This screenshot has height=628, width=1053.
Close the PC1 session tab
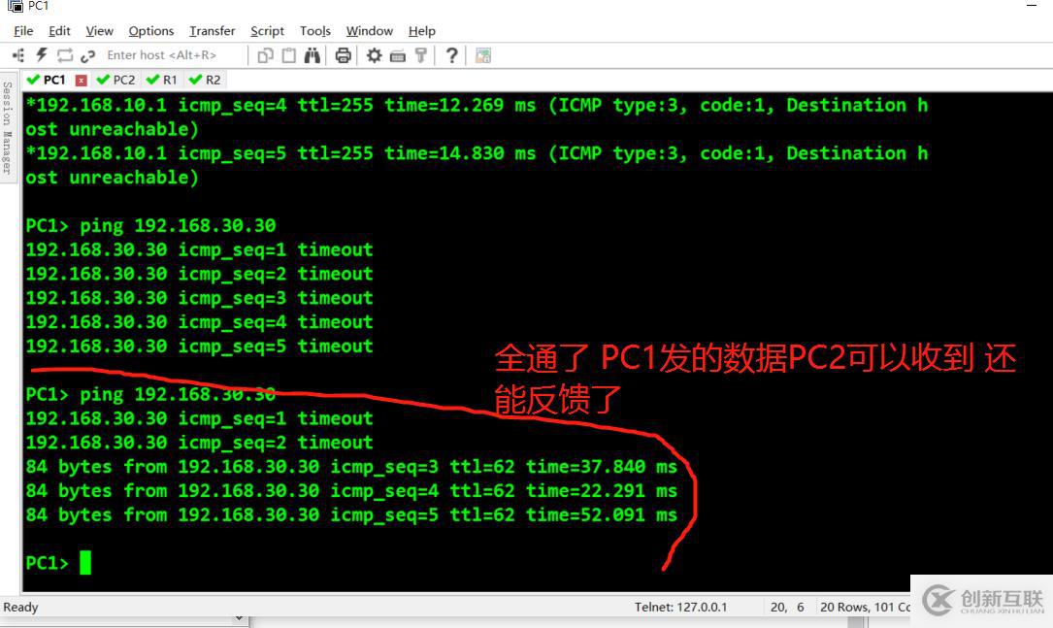(82, 81)
